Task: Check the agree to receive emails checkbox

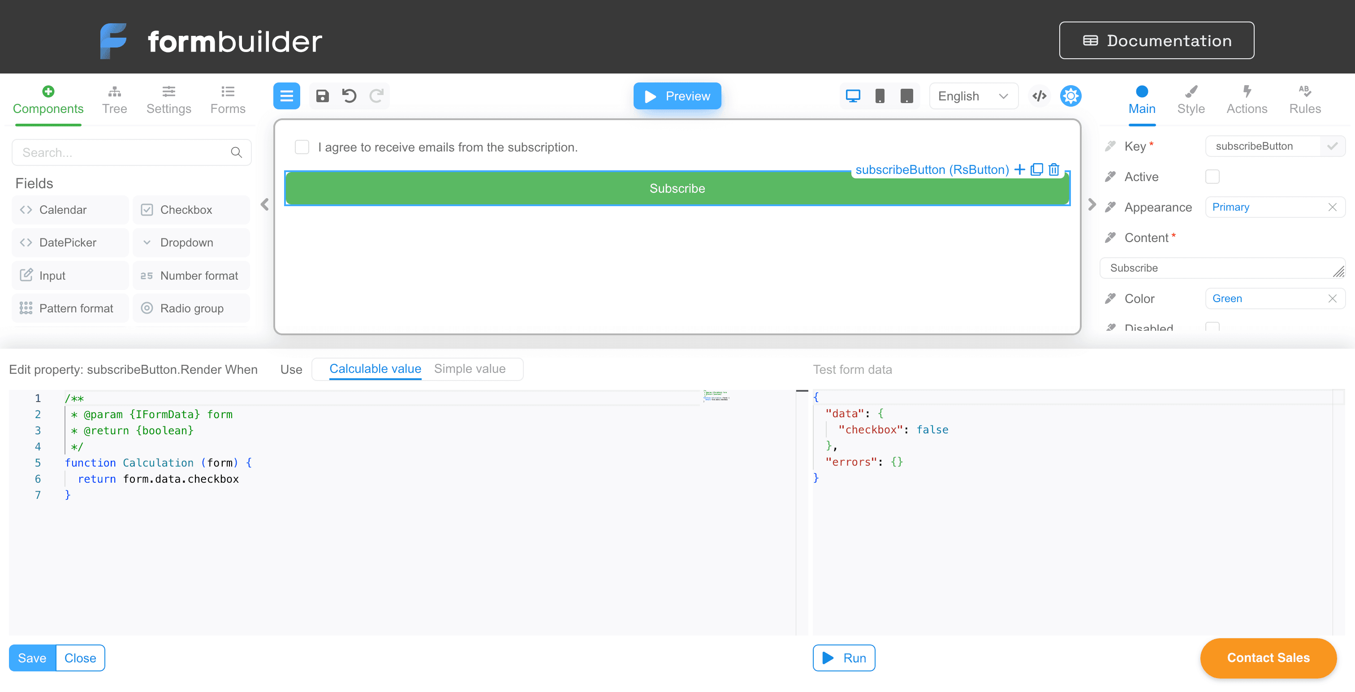Action: pyautogui.click(x=302, y=147)
